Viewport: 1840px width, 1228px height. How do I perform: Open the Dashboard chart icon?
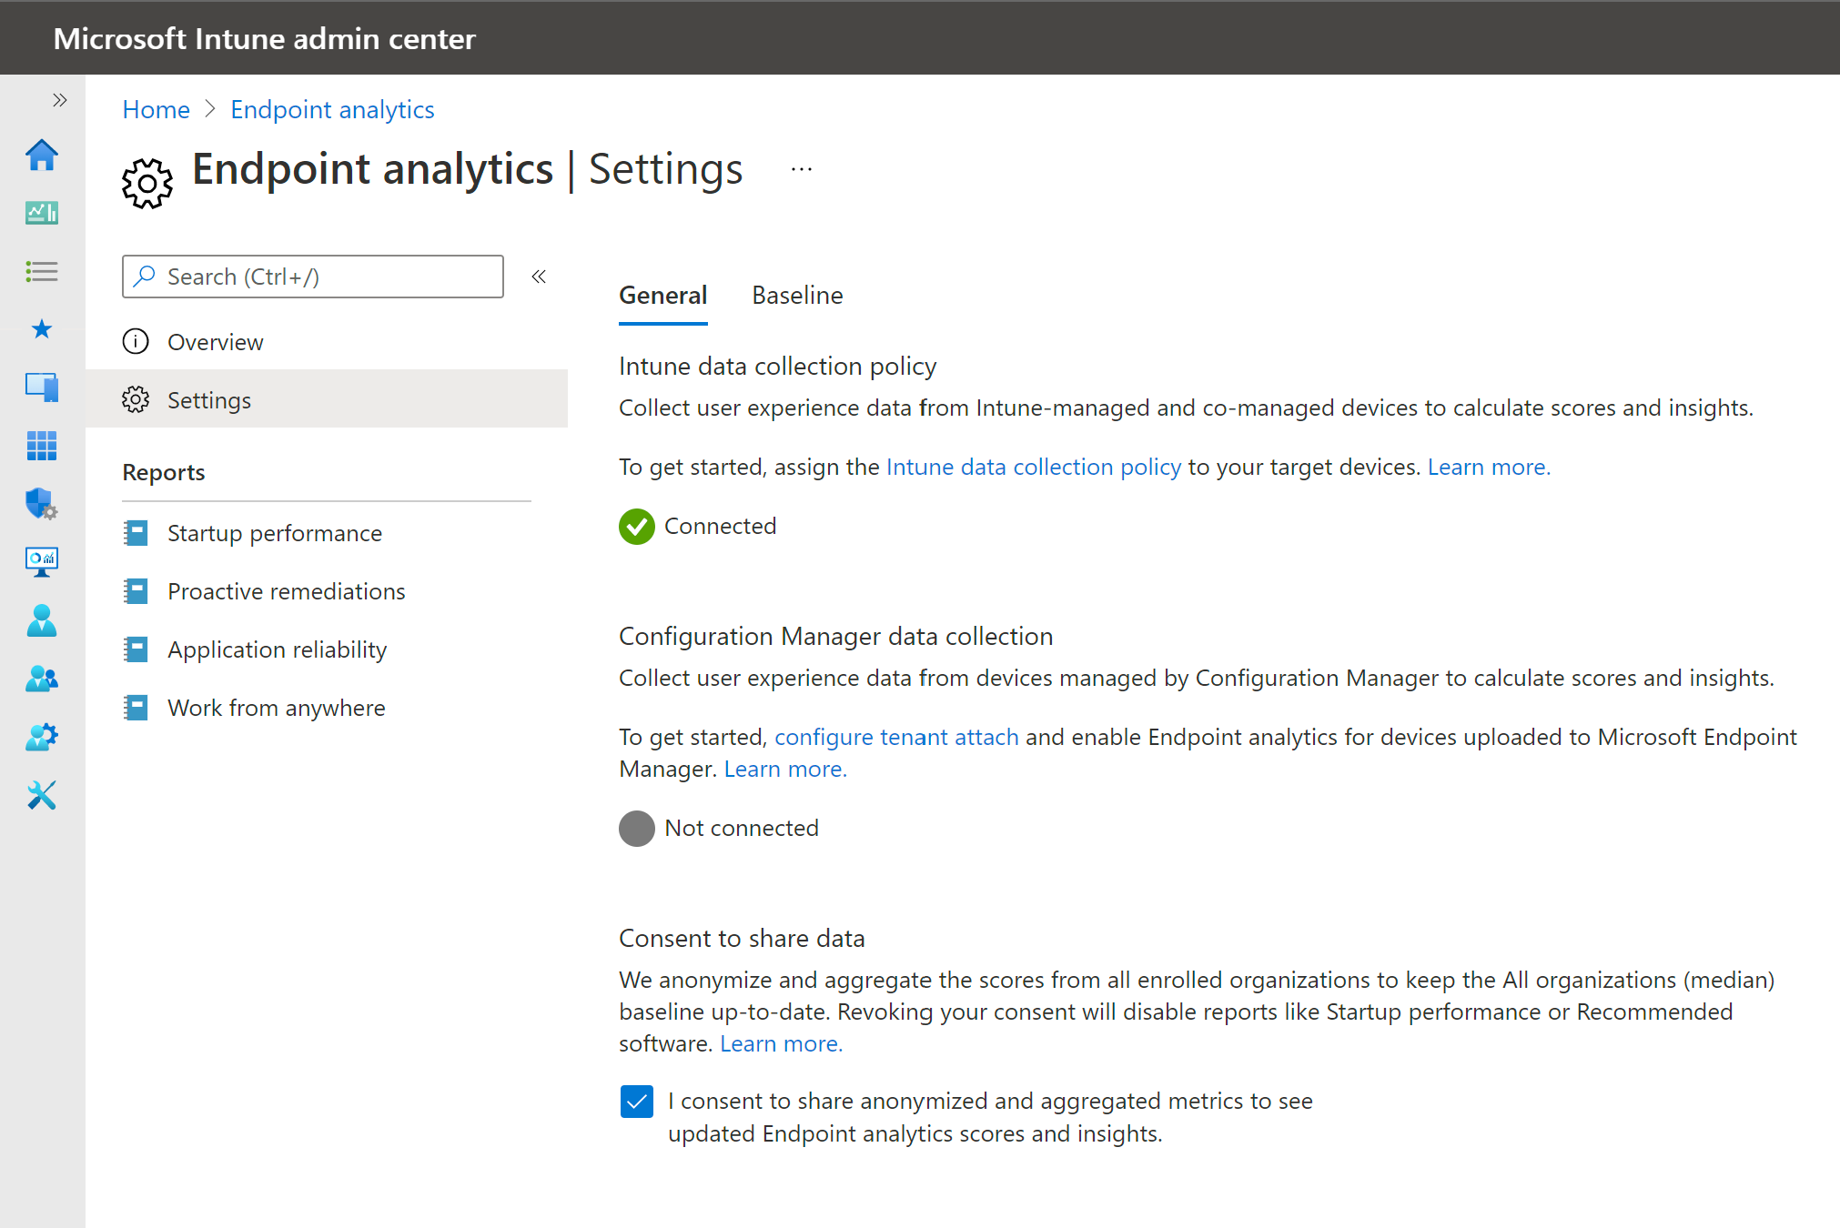[x=42, y=213]
